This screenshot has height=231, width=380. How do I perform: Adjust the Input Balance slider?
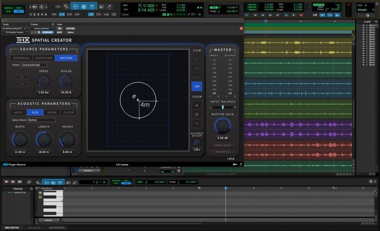pos(222,107)
